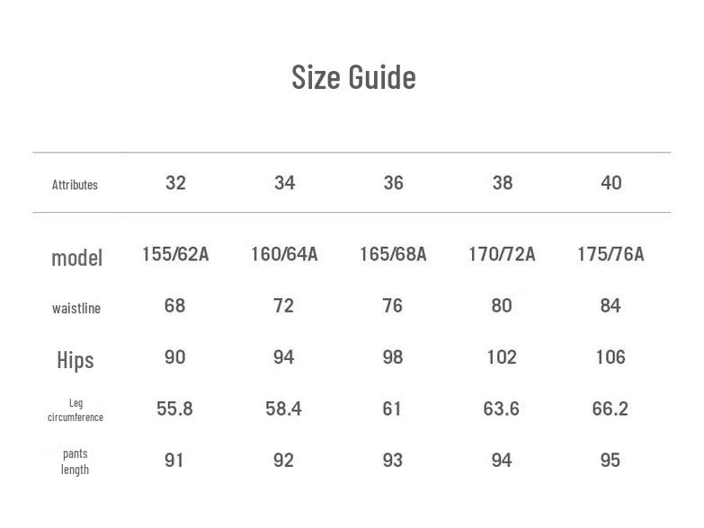
Task: Click the 175/76A model cell
Action: (x=610, y=254)
